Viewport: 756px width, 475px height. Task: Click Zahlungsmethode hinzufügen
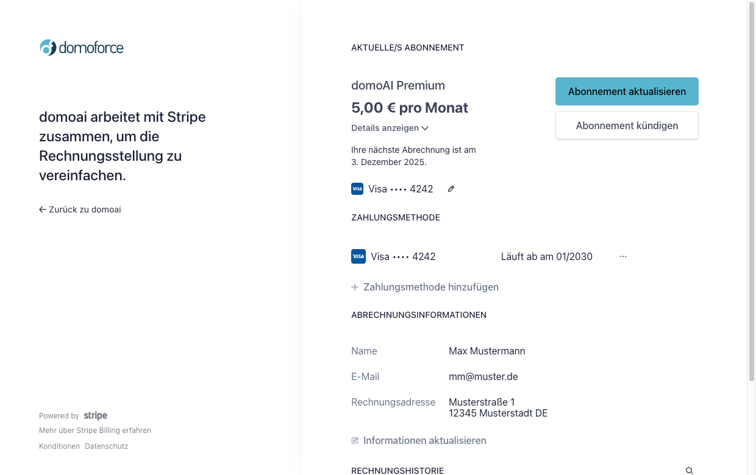coord(430,287)
